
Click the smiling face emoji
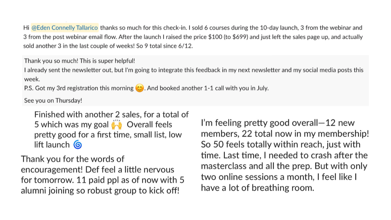[139, 88]
